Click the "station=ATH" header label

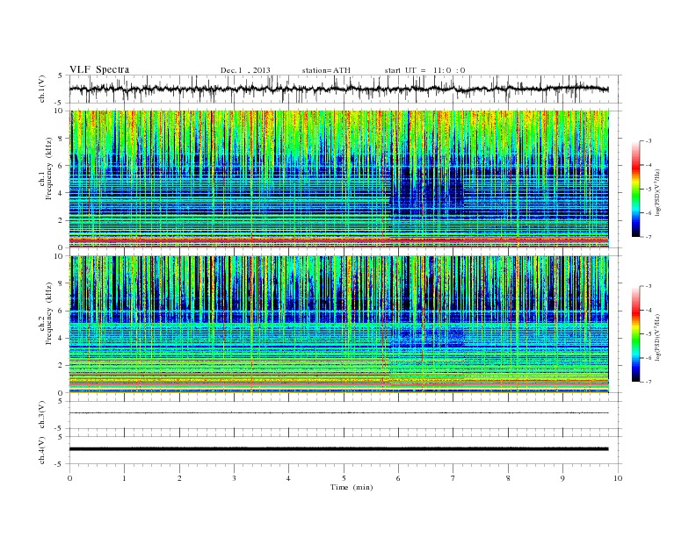click(x=326, y=70)
